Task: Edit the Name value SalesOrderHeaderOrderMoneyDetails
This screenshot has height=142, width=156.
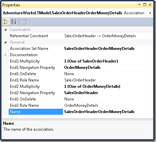Action: (108, 112)
